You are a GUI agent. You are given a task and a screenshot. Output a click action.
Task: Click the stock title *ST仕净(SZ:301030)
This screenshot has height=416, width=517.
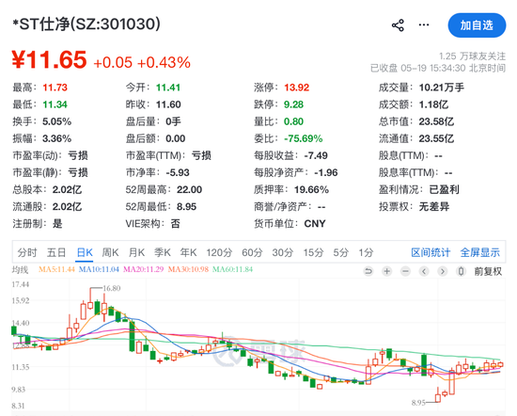coord(86,24)
